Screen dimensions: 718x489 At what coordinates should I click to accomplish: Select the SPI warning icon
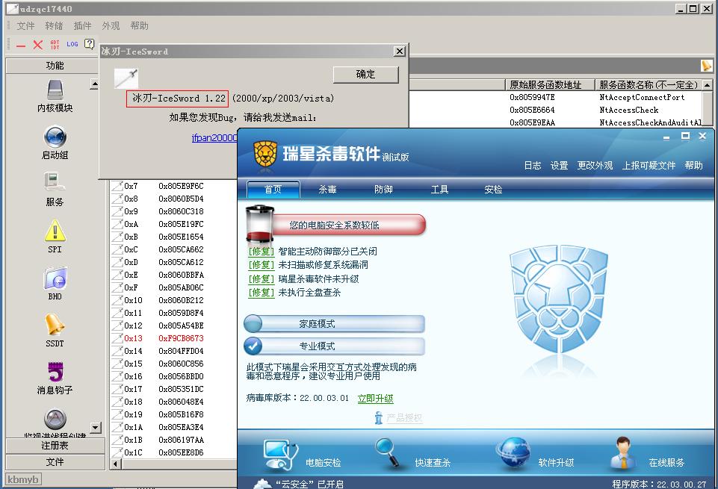55,231
